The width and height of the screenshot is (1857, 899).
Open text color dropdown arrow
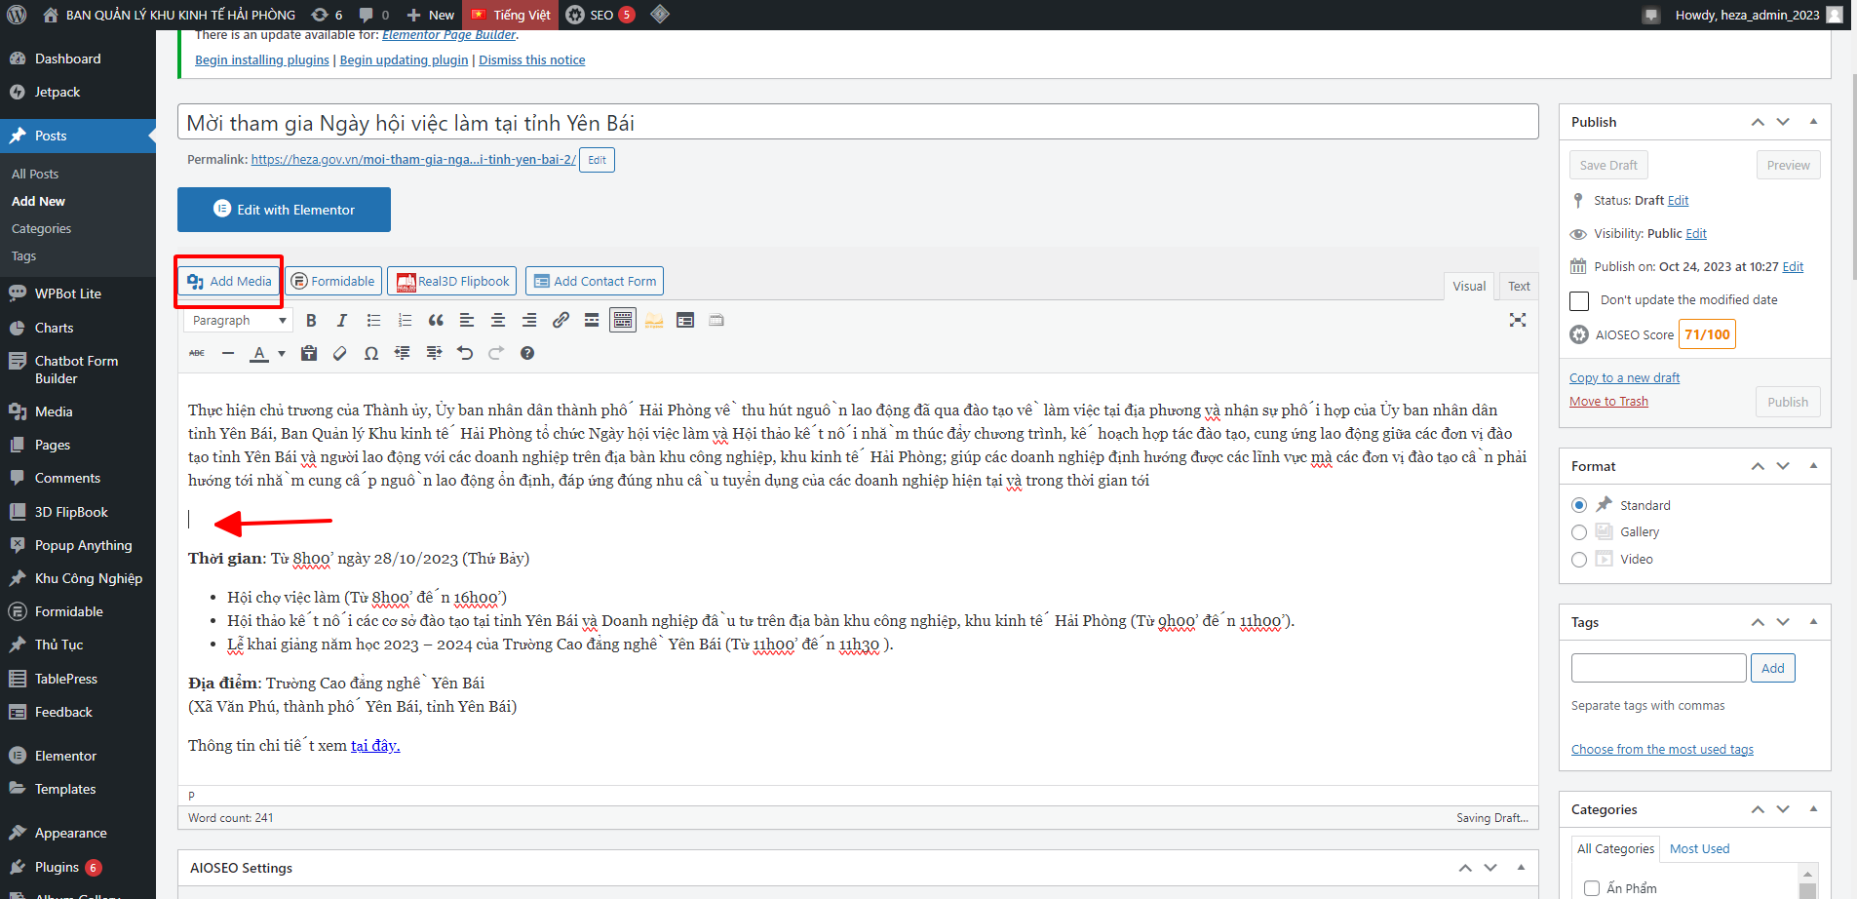click(282, 354)
